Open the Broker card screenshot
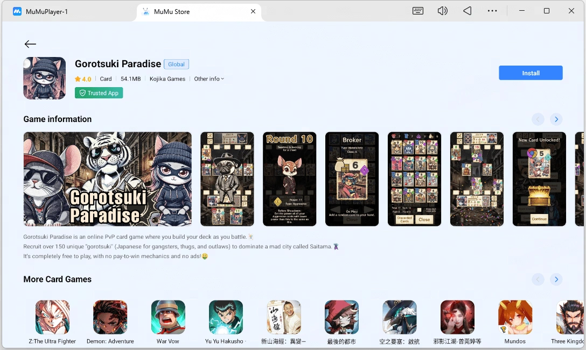 point(352,178)
